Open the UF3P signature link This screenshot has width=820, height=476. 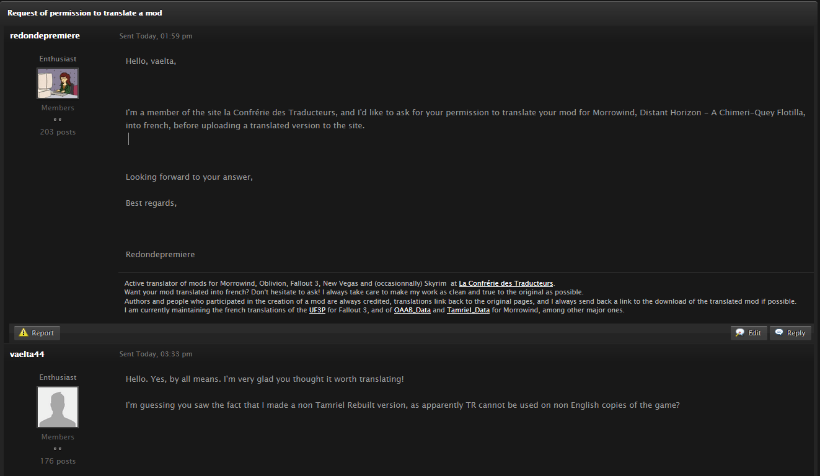pos(317,310)
